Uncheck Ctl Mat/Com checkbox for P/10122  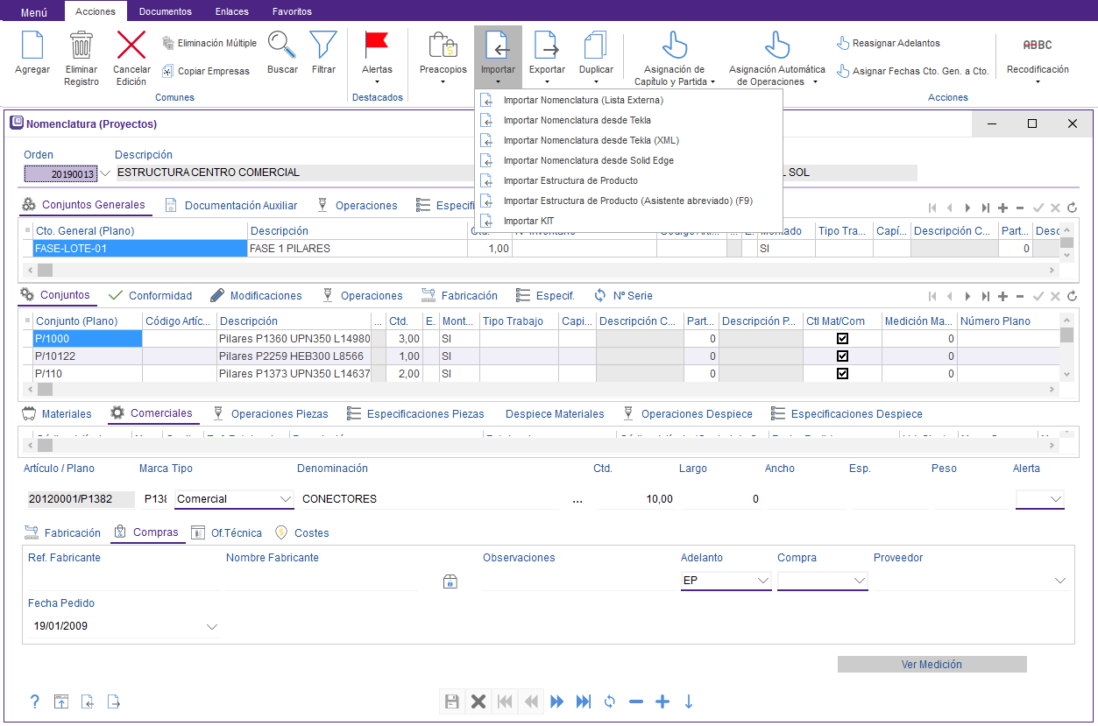click(842, 356)
